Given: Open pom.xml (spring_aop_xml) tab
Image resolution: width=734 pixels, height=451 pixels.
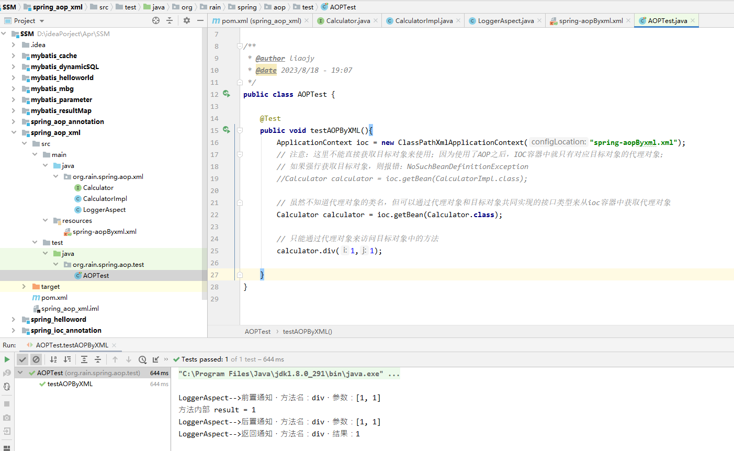Looking at the screenshot, I should click(261, 21).
